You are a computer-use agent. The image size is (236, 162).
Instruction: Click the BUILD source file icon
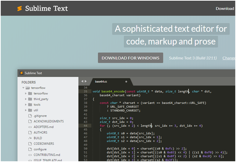tap(30, 138)
